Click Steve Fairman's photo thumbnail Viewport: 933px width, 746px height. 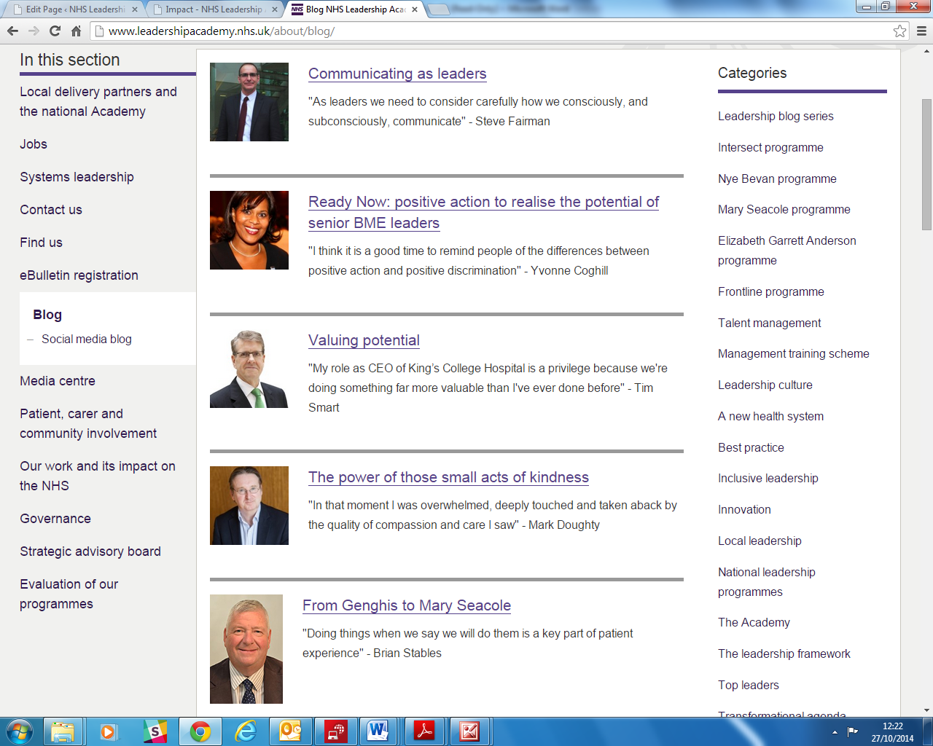click(x=249, y=102)
